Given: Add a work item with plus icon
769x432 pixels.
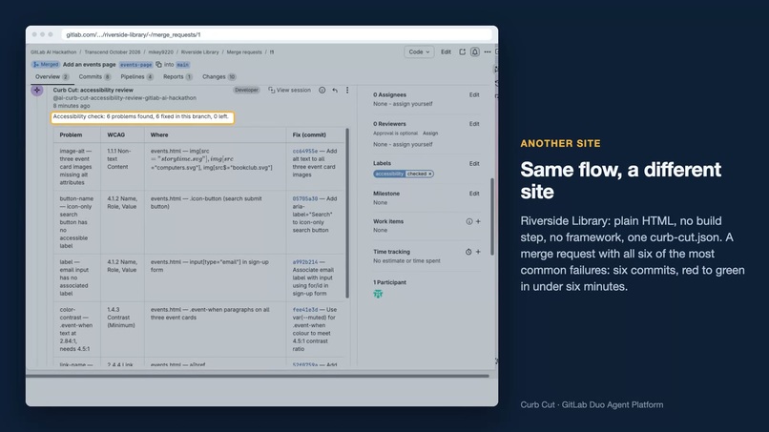Looking at the screenshot, I should (x=478, y=221).
